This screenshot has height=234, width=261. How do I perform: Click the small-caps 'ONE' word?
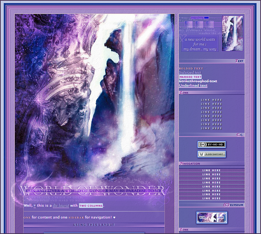tap(27, 217)
